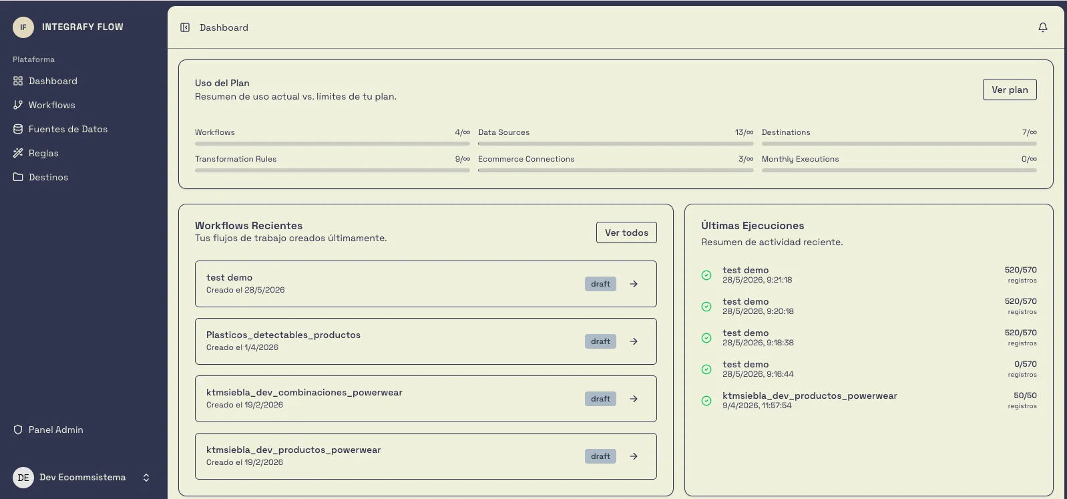The width and height of the screenshot is (1067, 499).
Task: Click the Dashboard breadcrumb title in header
Action: point(224,27)
